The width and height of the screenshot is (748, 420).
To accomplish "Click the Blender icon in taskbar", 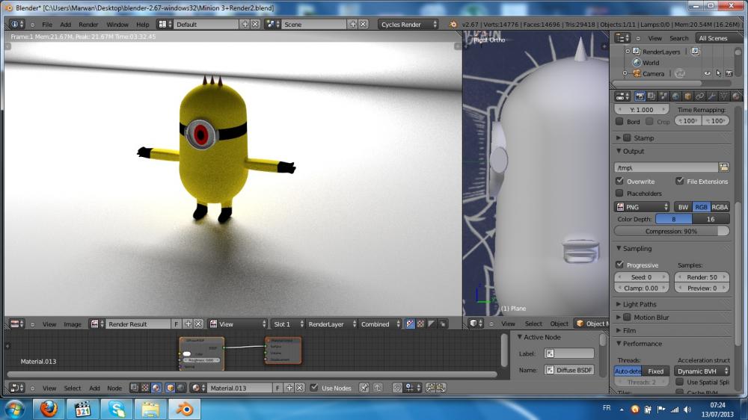I will click(x=184, y=409).
